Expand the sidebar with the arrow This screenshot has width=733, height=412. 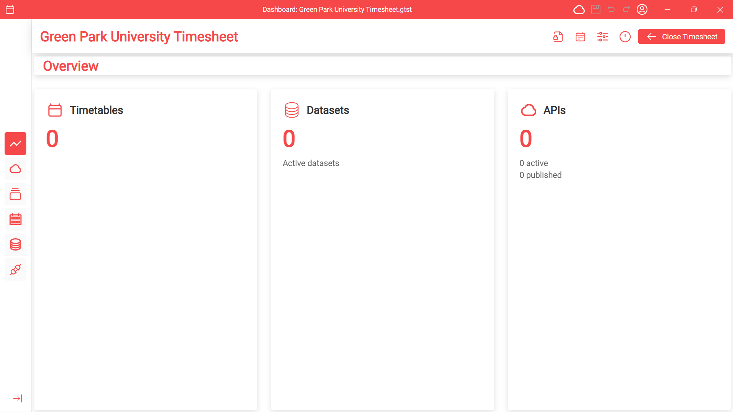tap(18, 398)
